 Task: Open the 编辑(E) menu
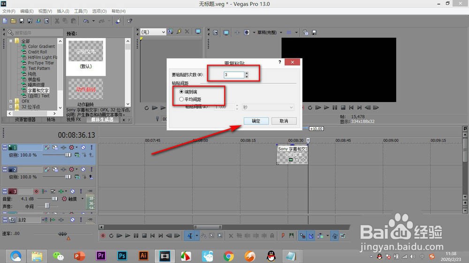27,11
